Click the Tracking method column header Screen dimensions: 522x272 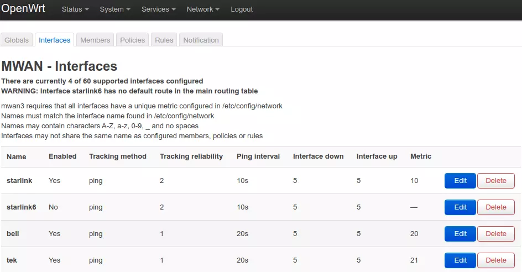[118, 156]
